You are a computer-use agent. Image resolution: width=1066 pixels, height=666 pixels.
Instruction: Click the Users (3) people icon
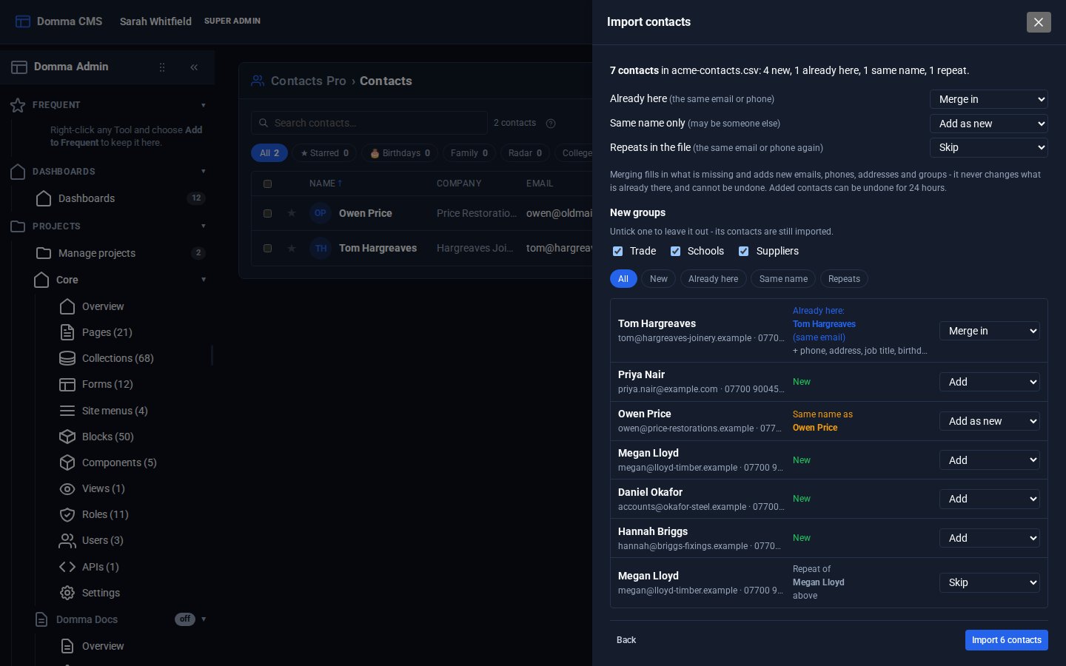pos(67,540)
